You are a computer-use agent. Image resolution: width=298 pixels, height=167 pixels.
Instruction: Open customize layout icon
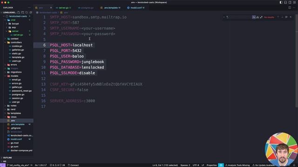[294, 2]
